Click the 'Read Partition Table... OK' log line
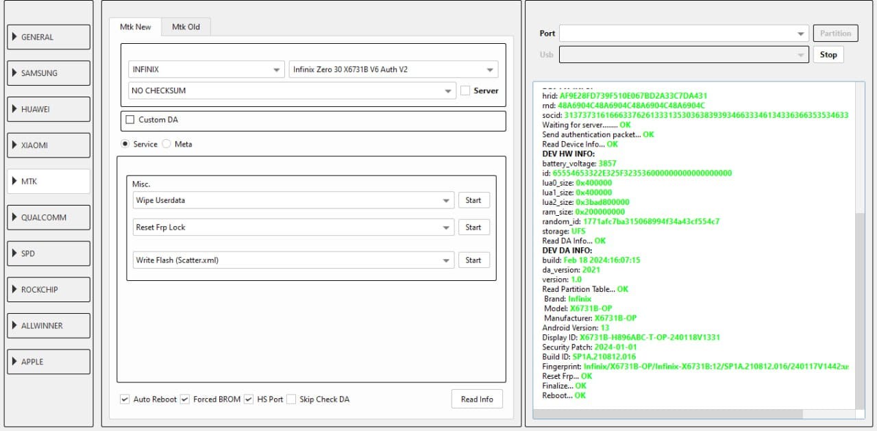This screenshot has width=877, height=431. click(x=585, y=289)
